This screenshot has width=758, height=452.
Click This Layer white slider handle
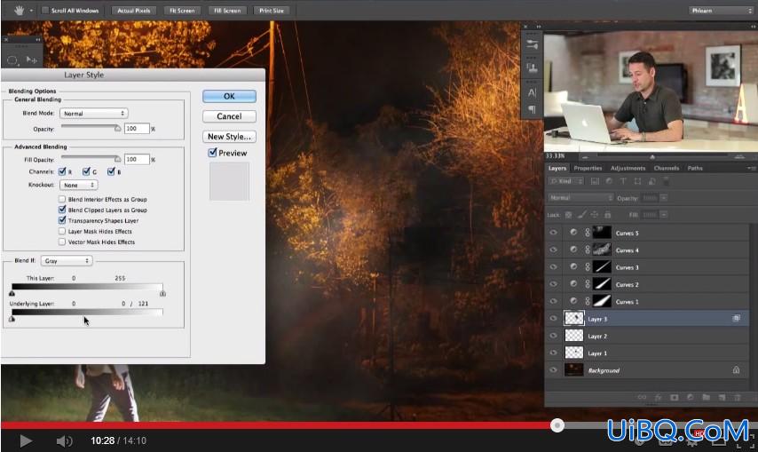(x=163, y=293)
